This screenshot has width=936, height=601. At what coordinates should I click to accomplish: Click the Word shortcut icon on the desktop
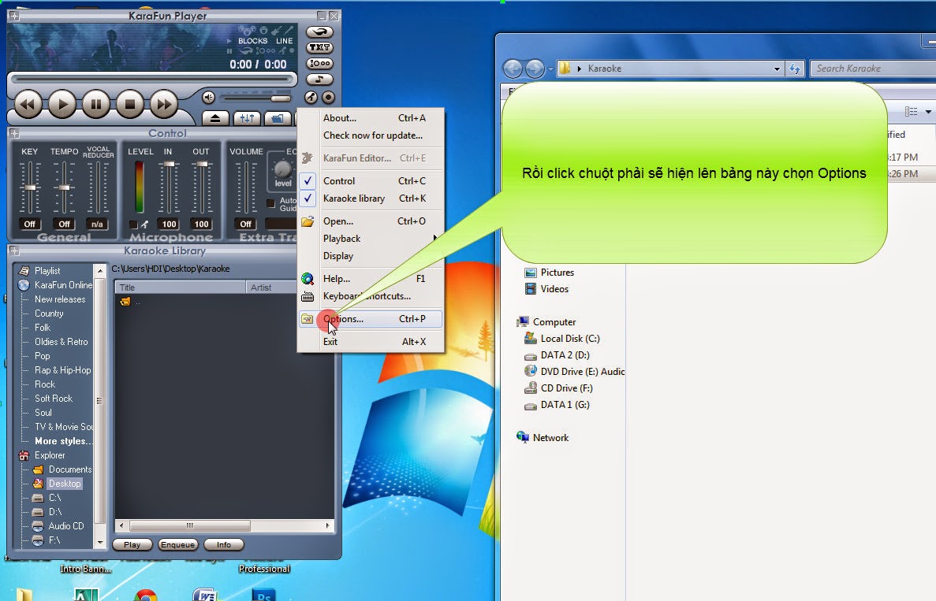[205, 595]
